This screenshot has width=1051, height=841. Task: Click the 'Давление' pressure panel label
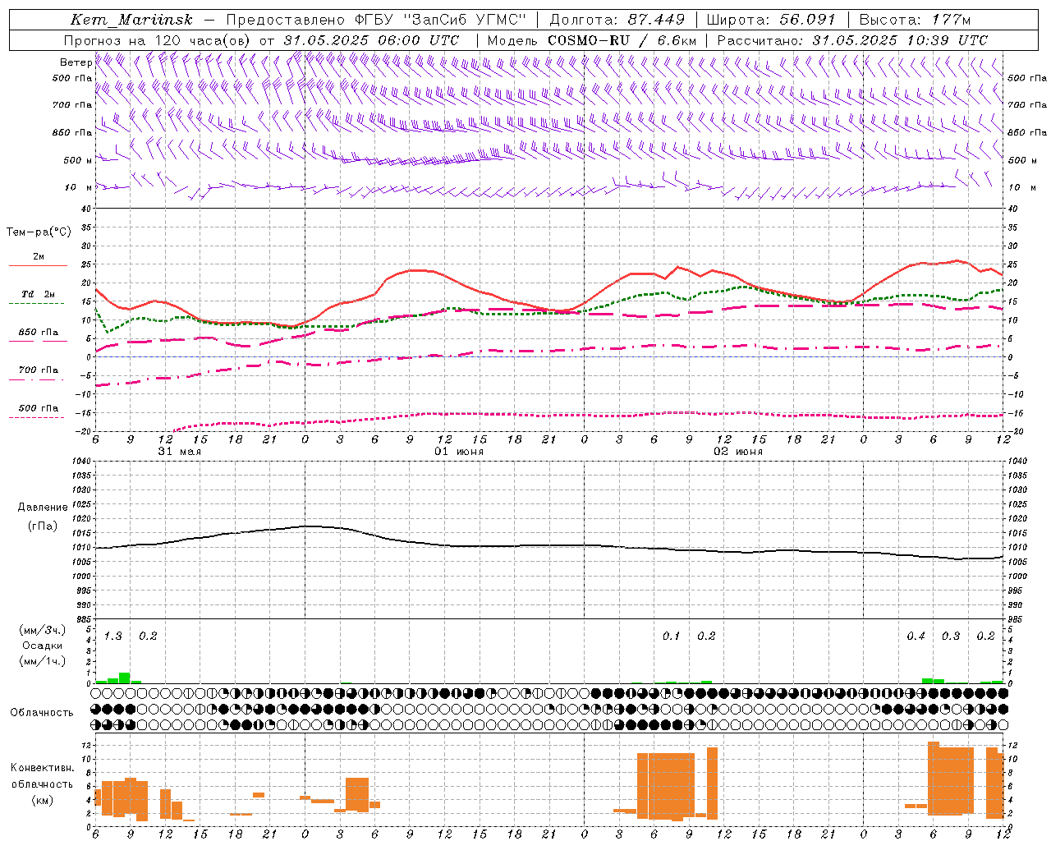coord(43,508)
